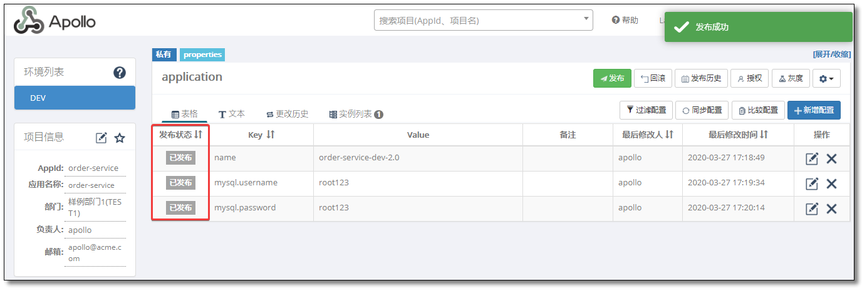Click the properties format tag
The width and height of the screenshot is (862, 288).
[x=202, y=54]
